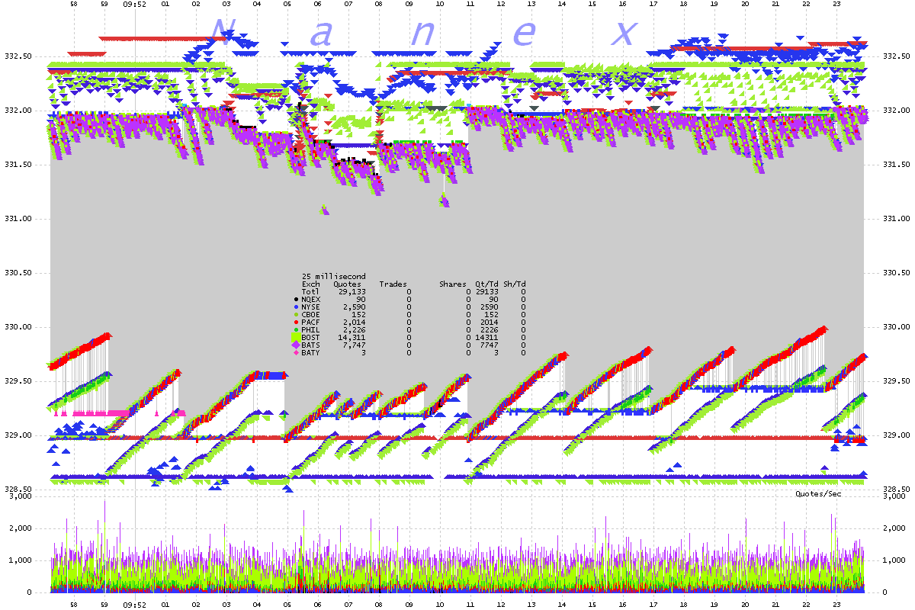This screenshot has width=915, height=610.
Task: Click the 25 millisecond interval label
Action: 333,276
